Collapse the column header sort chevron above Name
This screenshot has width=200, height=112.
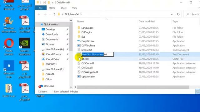107,19
